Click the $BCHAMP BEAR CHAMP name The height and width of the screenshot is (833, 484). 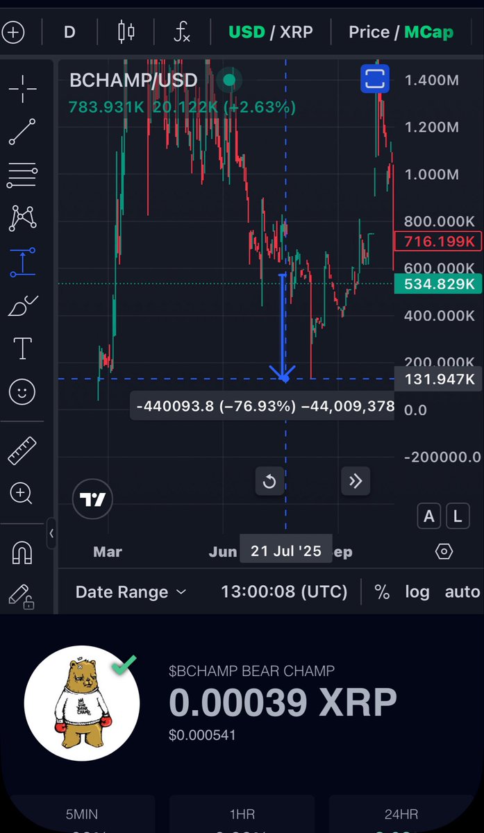(251, 671)
